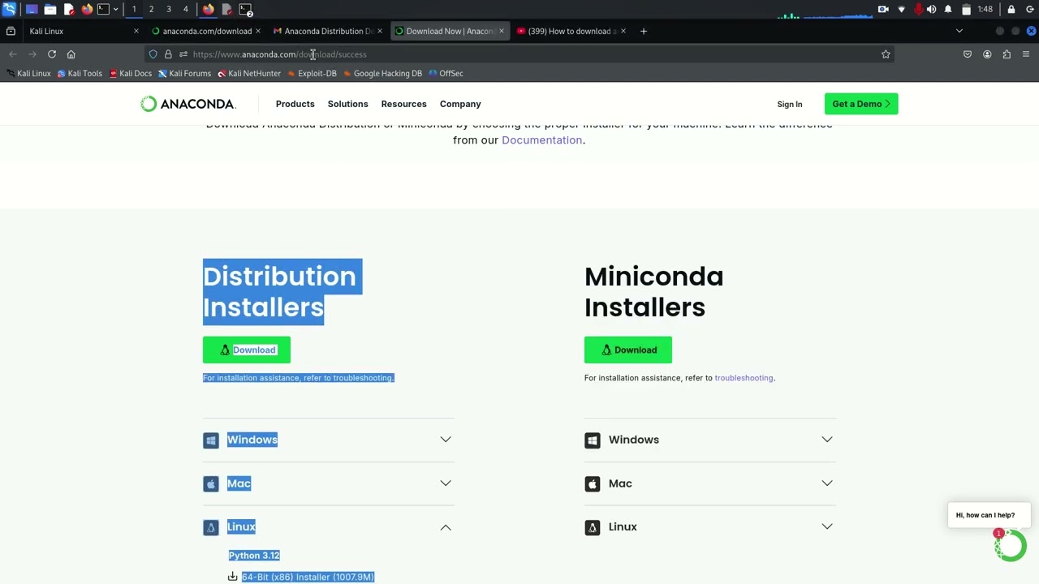Open the Anaconda chat widget icon
The image size is (1039, 584).
point(1011,545)
